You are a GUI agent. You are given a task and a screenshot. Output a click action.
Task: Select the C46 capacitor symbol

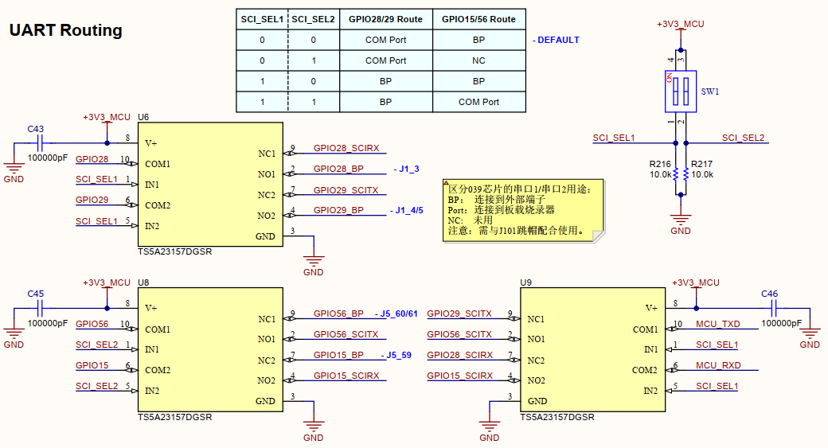(x=769, y=308)
